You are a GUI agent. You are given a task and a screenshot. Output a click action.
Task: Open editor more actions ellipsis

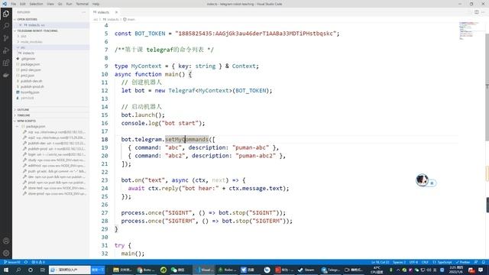click(x=483, y=12)
